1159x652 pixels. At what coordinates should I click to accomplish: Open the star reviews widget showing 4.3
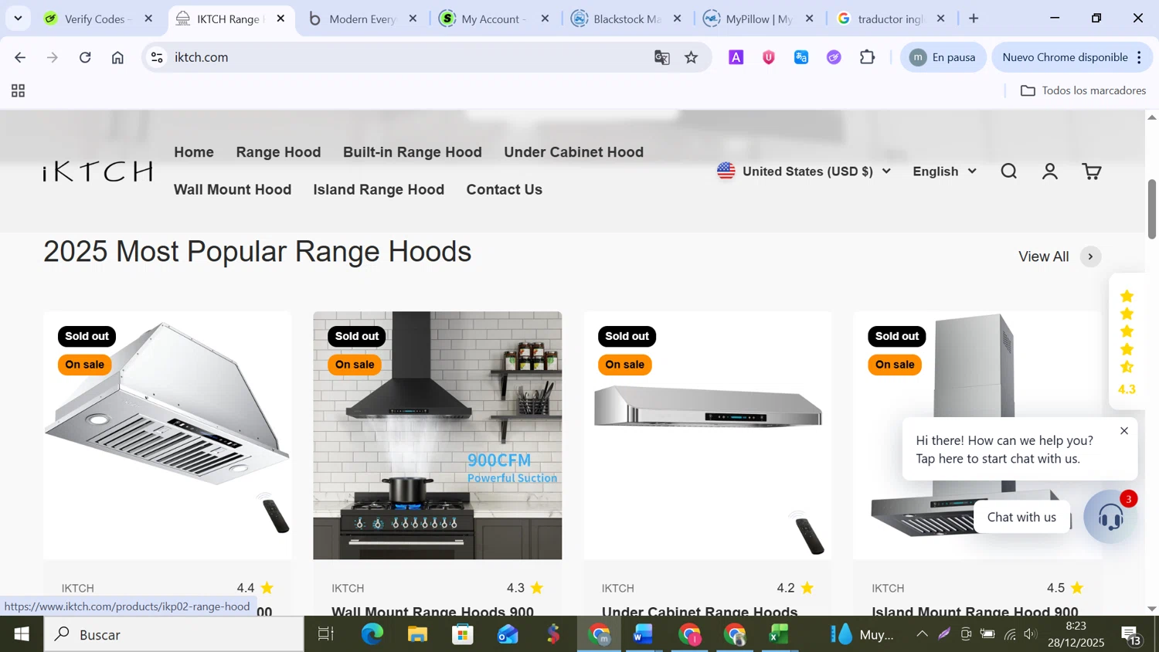(x=1127, y=343)
